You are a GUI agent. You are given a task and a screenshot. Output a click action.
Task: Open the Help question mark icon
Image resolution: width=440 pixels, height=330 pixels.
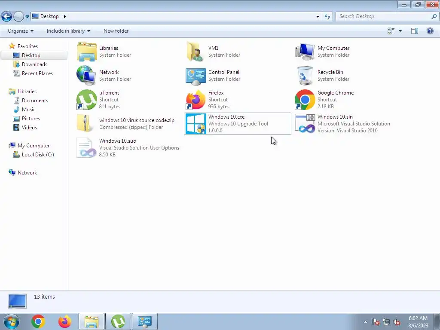[x=430, y=31]
